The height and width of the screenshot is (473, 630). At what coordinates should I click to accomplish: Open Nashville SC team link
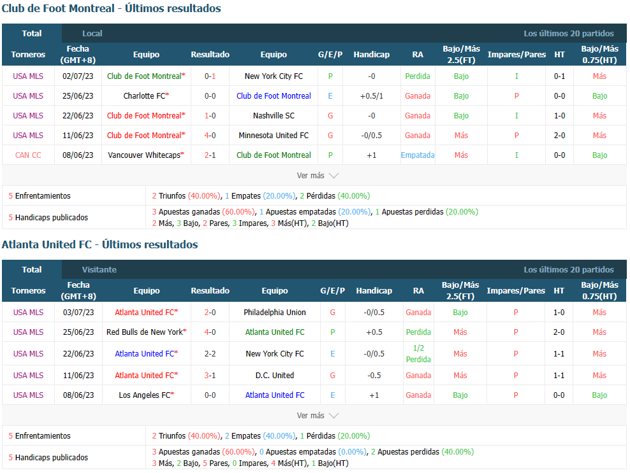[x=274, y=115]
